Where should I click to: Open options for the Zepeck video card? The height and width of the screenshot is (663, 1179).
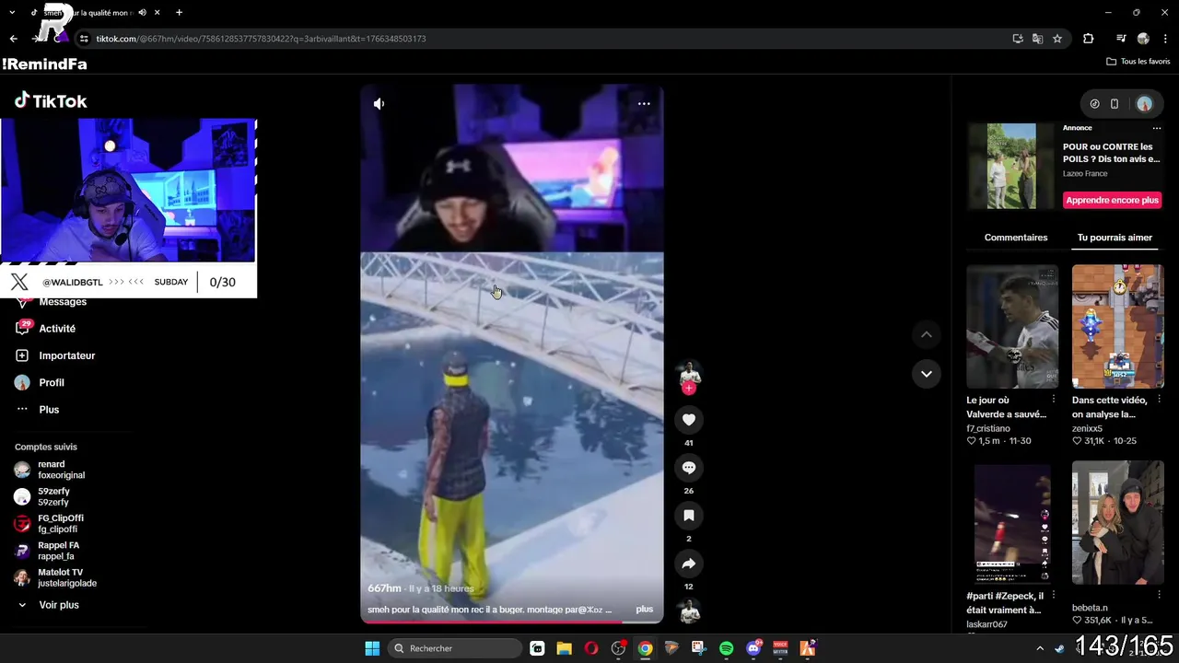[x=1054, y=596]
